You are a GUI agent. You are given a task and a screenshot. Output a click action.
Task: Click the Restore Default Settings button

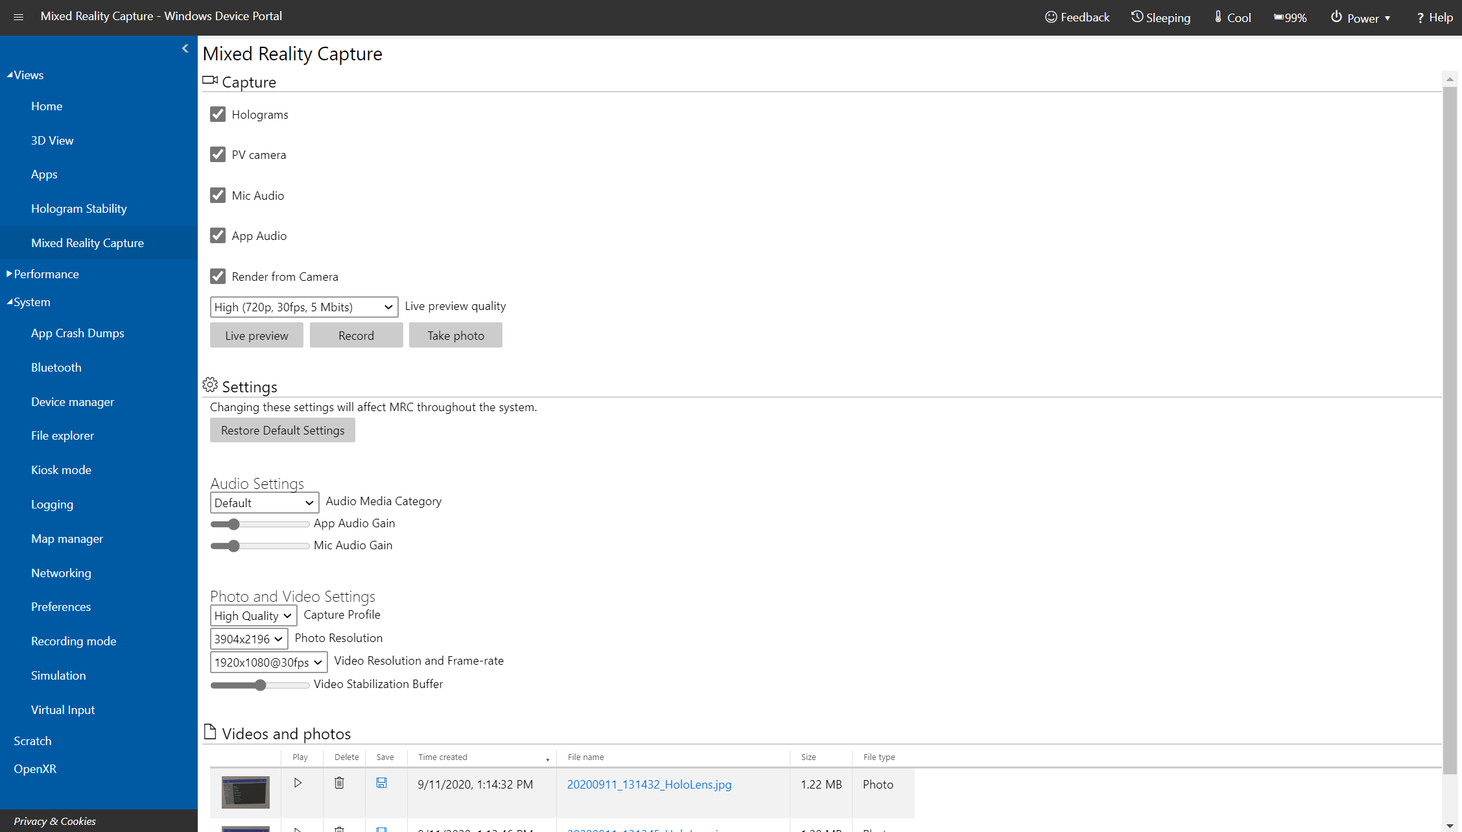click(x=282, y=430)
